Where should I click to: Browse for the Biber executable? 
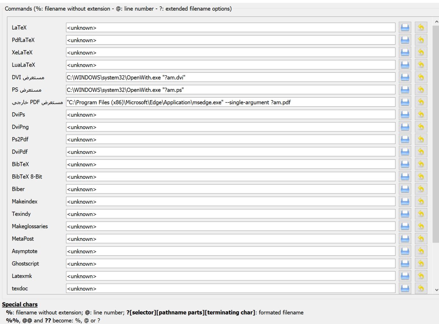pos(405,189)
